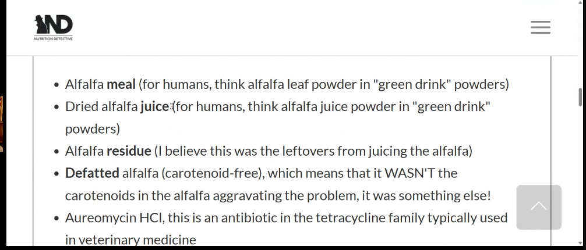Click the vertical scrollbar thumb
Viewport: 586px width, 250px height.
pyautogui.click(x=580, y=97)
